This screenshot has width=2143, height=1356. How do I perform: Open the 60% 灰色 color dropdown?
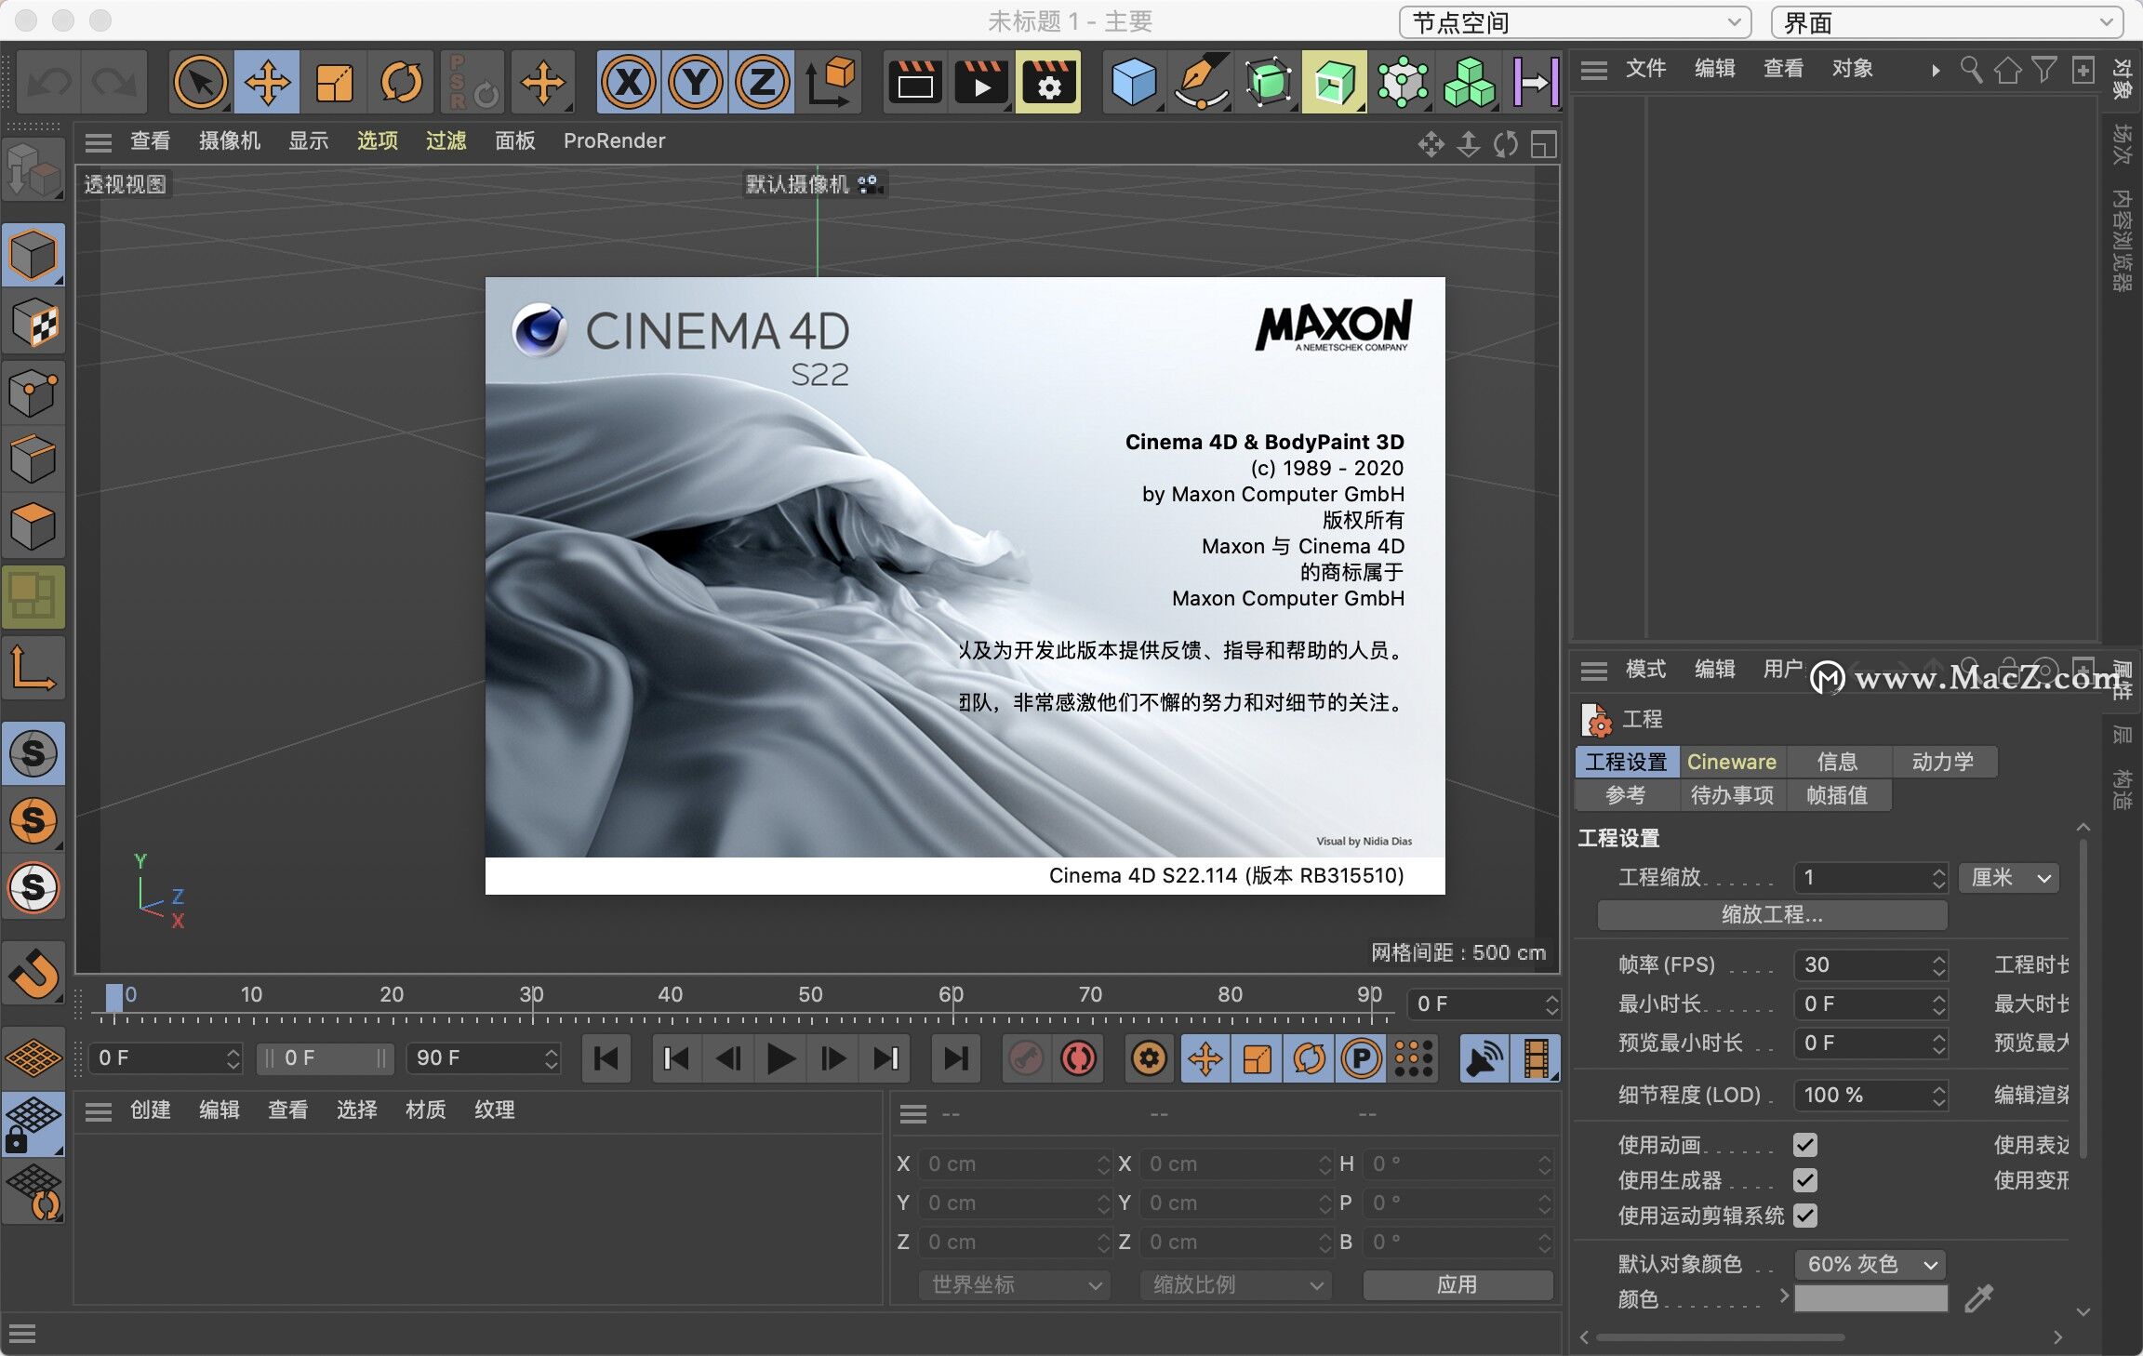(1870, 1264)
